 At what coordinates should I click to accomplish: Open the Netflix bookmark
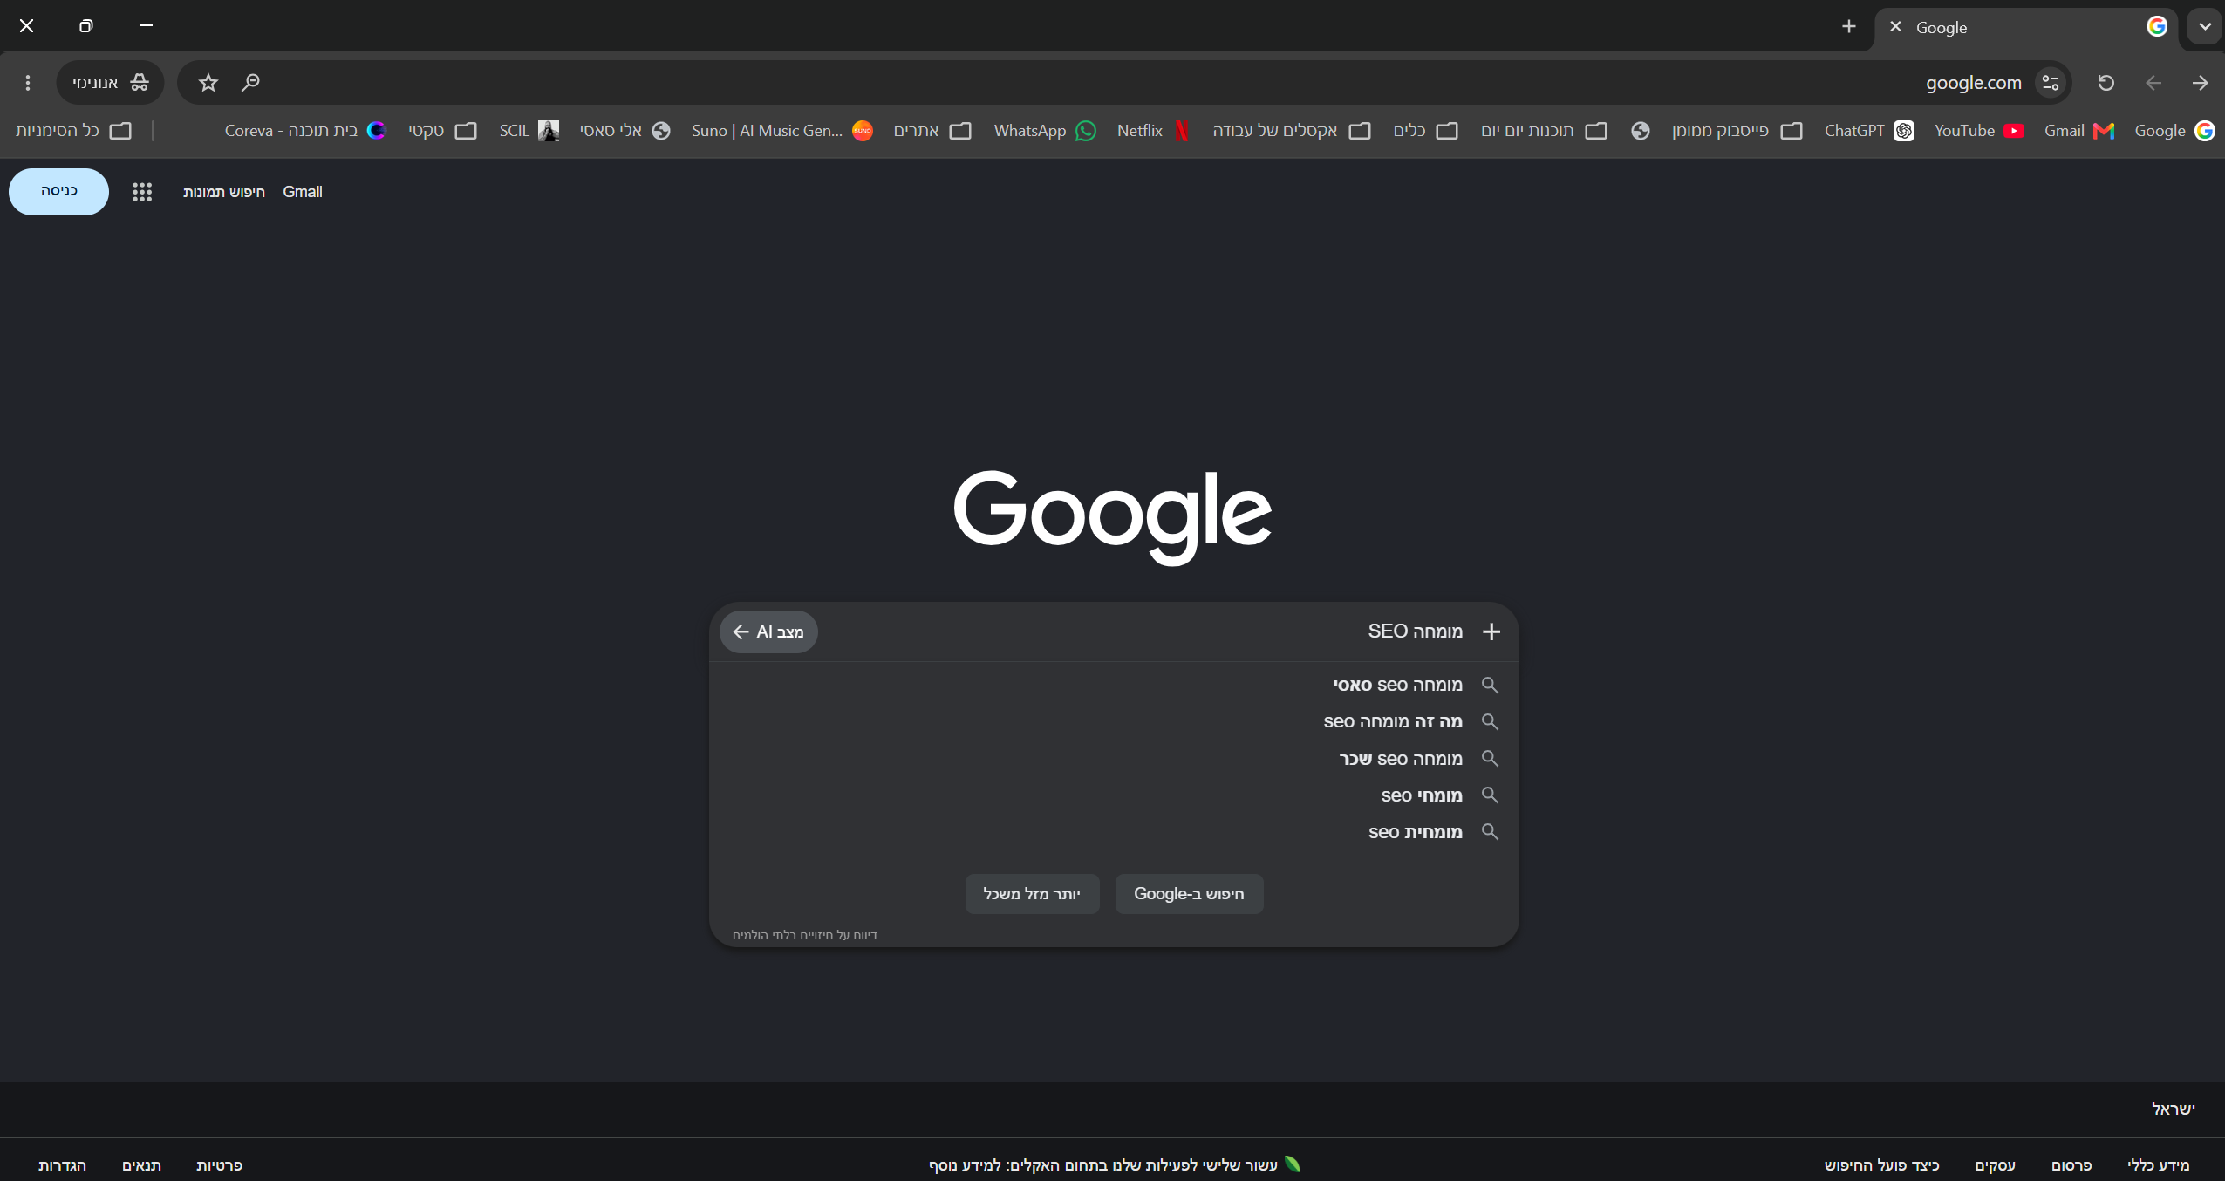(x=1153, y=131)
